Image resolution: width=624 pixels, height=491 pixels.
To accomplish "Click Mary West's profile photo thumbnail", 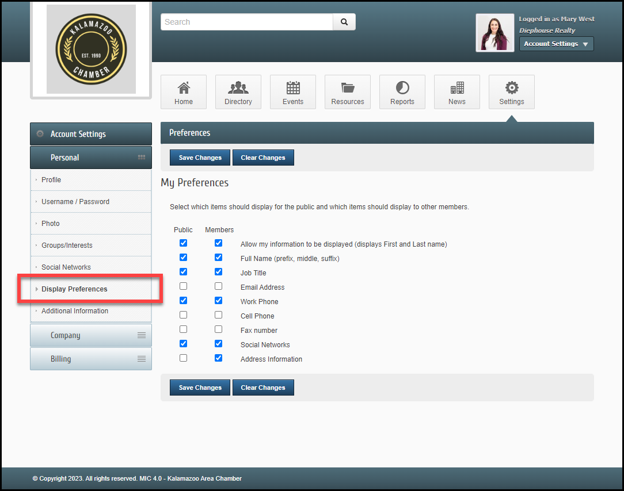I will (495, 33).
